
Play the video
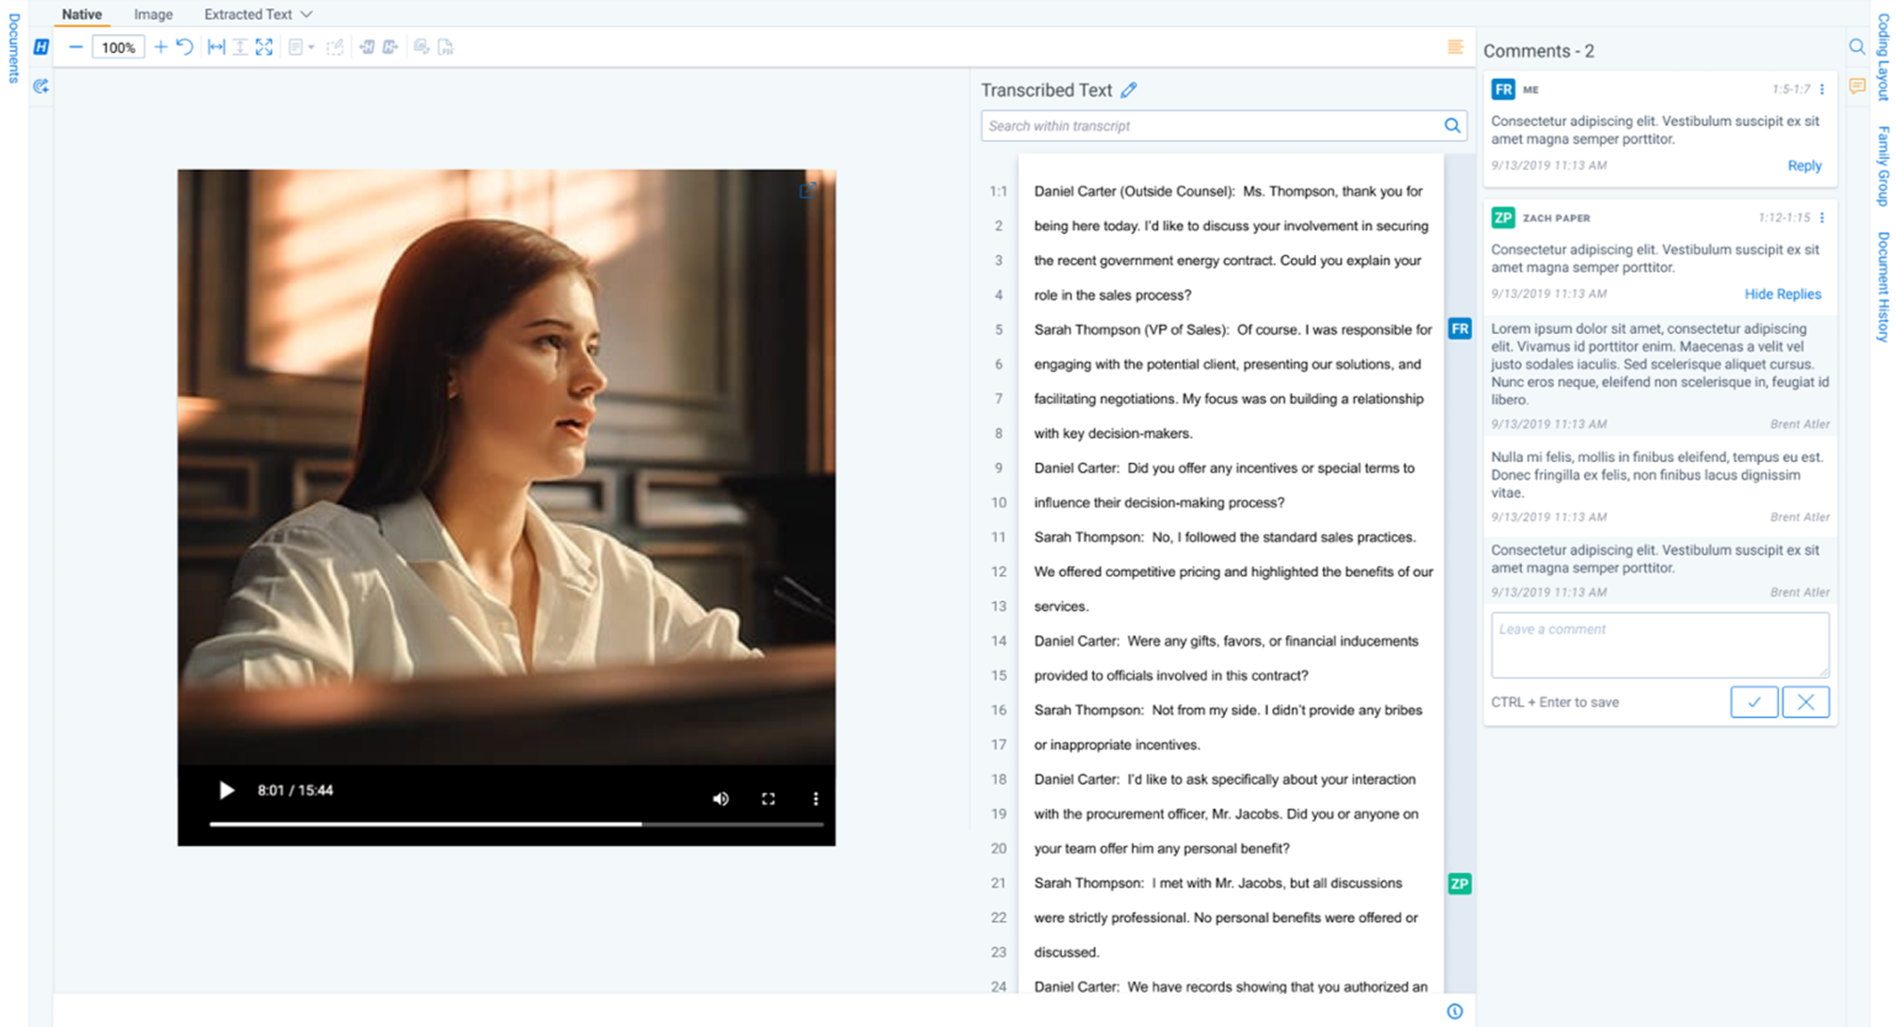pos(227,791)
